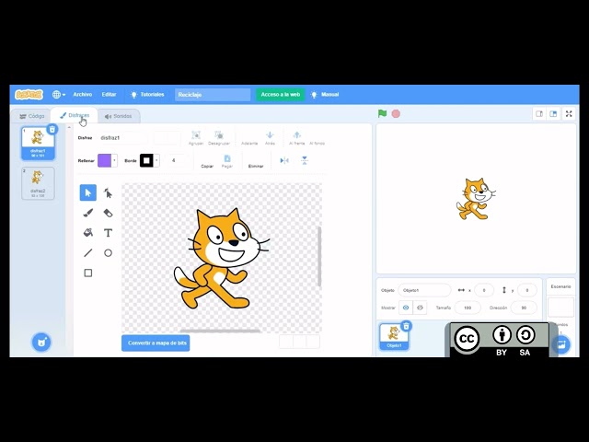The image size is (589, 442).
Task: Open the choose costume cat button
Action: point(41,342)
